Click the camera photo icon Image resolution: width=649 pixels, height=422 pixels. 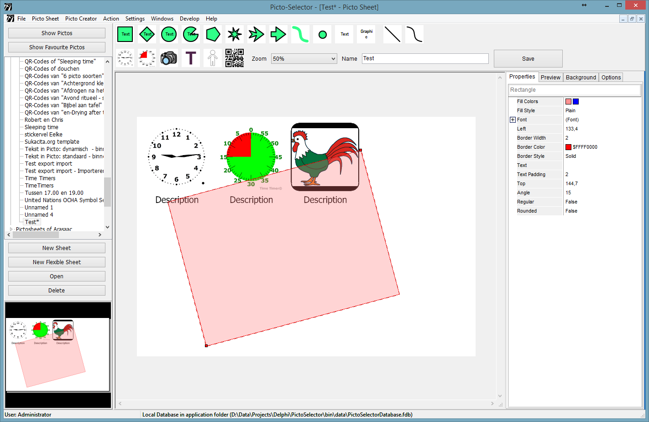169,58
